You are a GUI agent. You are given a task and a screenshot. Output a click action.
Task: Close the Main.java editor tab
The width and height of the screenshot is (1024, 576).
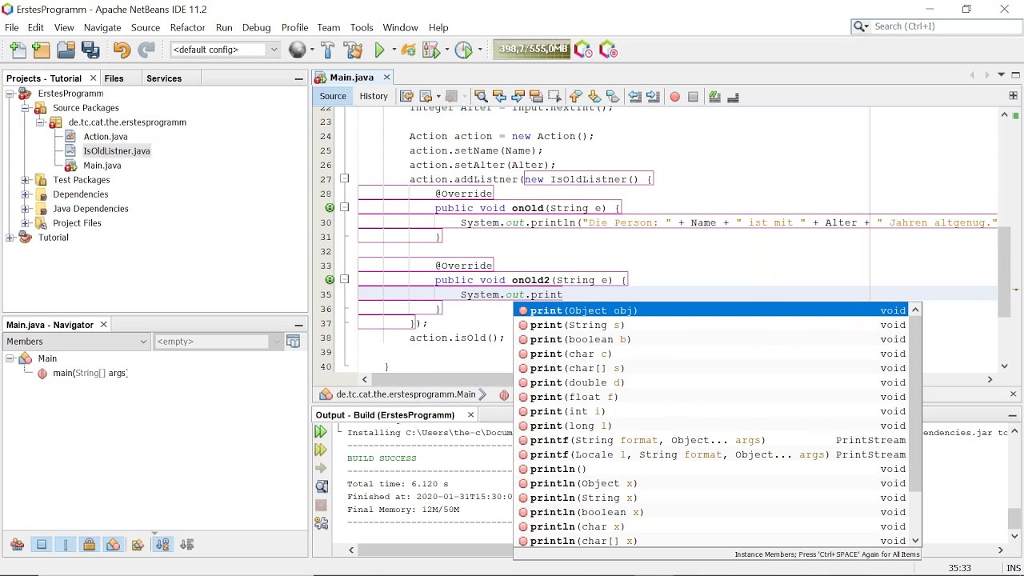[386, 78]
